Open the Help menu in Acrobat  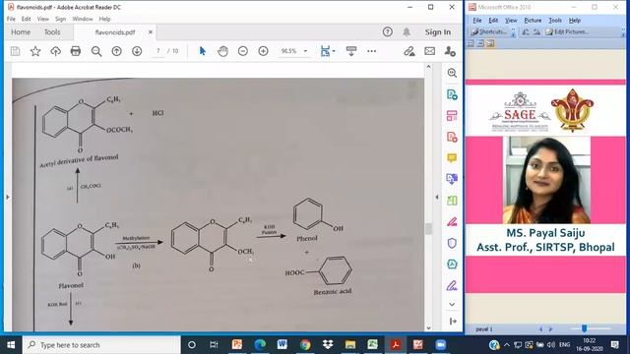[104, 19]
